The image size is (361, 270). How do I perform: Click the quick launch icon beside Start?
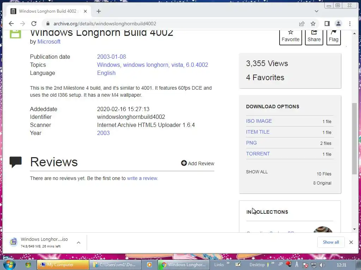click(x=28, y=265)
